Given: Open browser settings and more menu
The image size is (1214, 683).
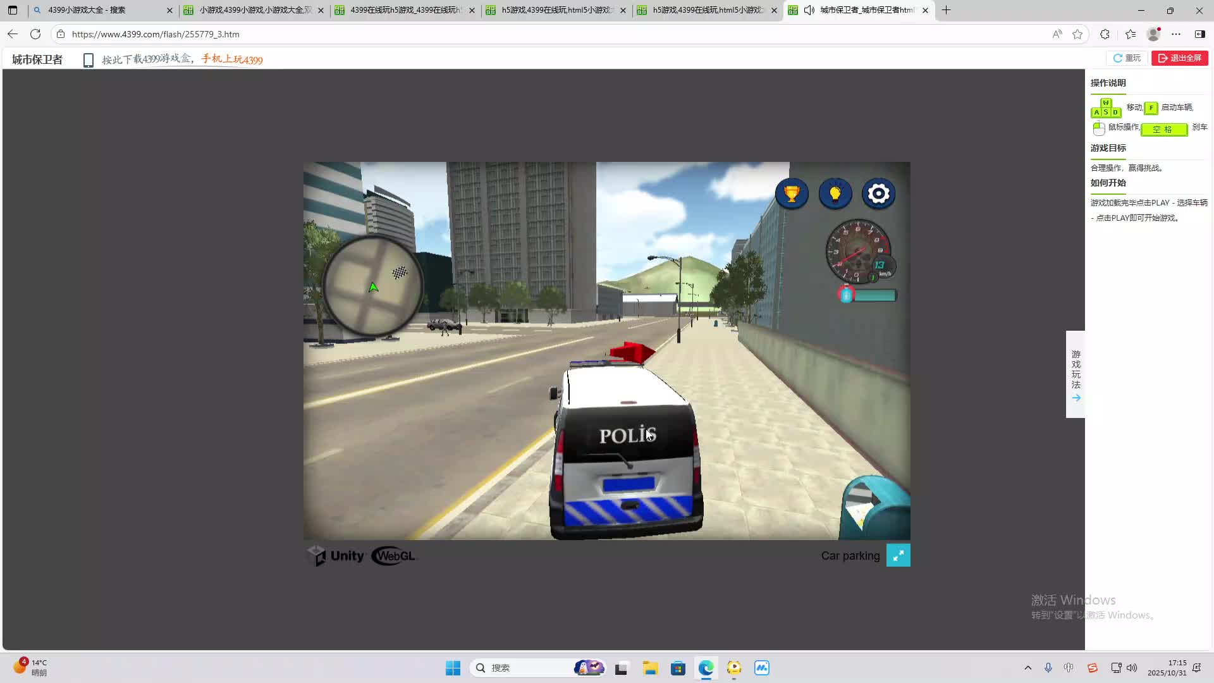Looking at the screenshot, I should click(x=1176, y=34).
